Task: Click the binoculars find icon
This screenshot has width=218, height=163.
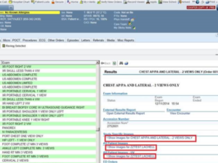Action: (x=121, y=63)
